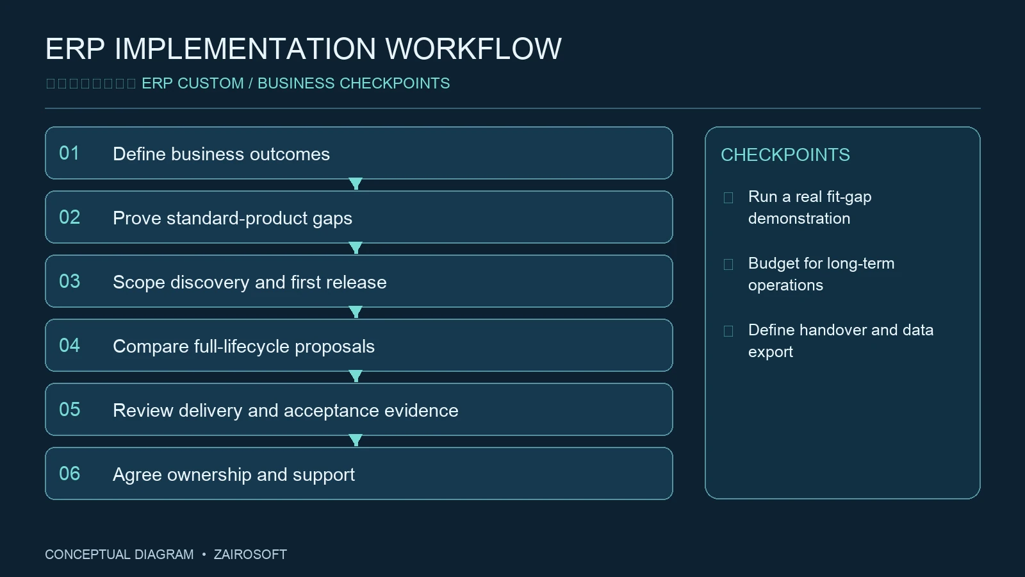Click step number 01
Screen dimensions: 1025x577
pyautogui.click(x=69, y=153)
